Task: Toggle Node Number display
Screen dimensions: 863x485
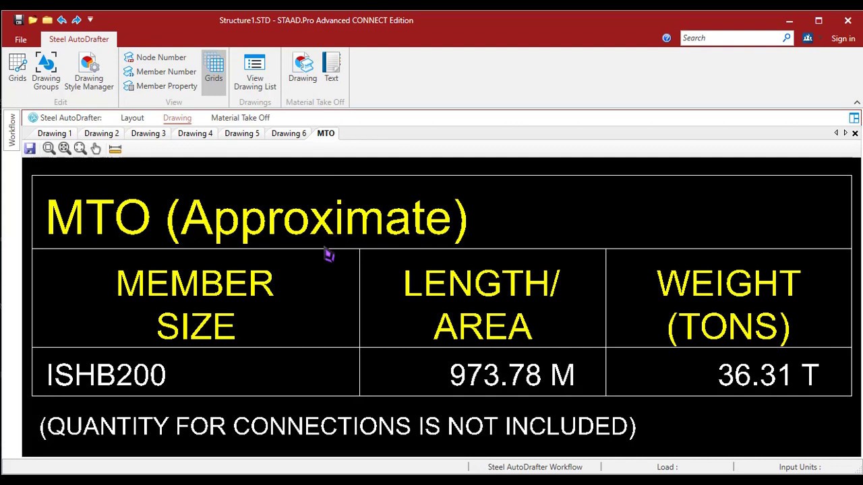Action: point(155,57)
